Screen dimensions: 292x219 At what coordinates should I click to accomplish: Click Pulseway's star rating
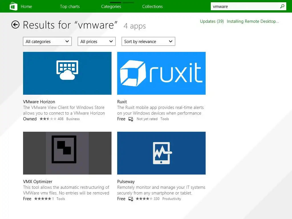tap(144, 199)
